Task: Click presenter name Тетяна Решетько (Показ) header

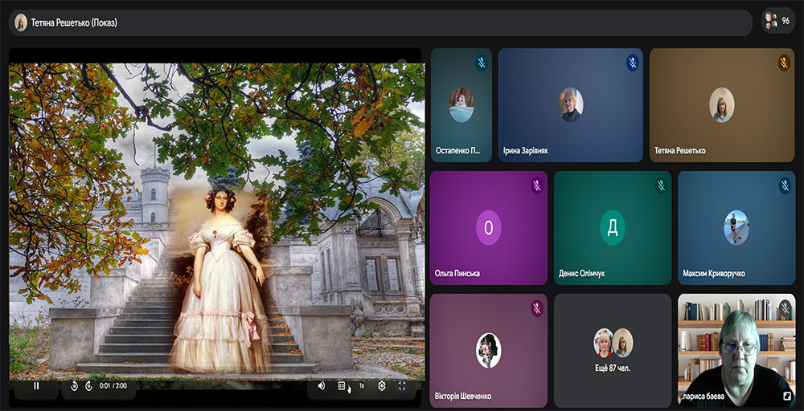Action: (74, 22)
